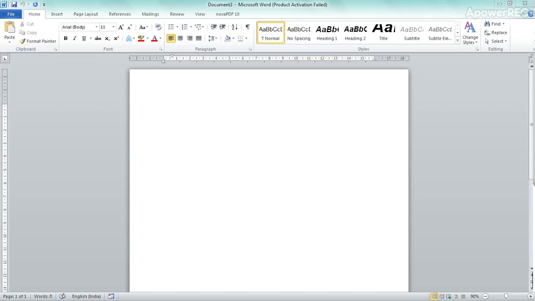The image size is (535, 301).
Task: Click the English (India) language indicator
Action: (x=86, y=296)
